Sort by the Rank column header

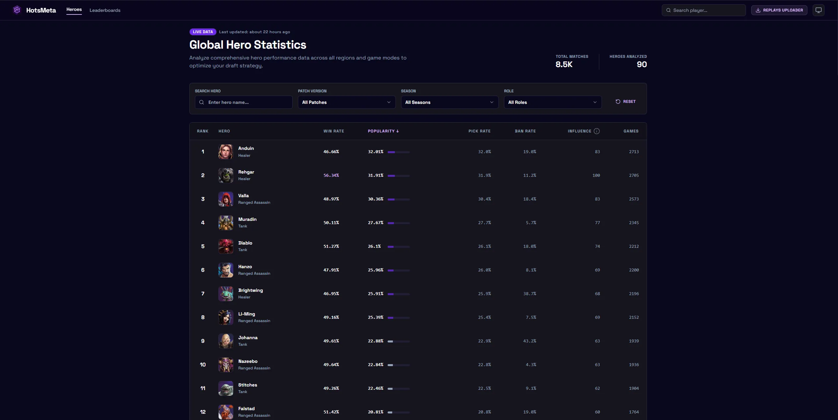pyautogui.click(x=203, y=131)
